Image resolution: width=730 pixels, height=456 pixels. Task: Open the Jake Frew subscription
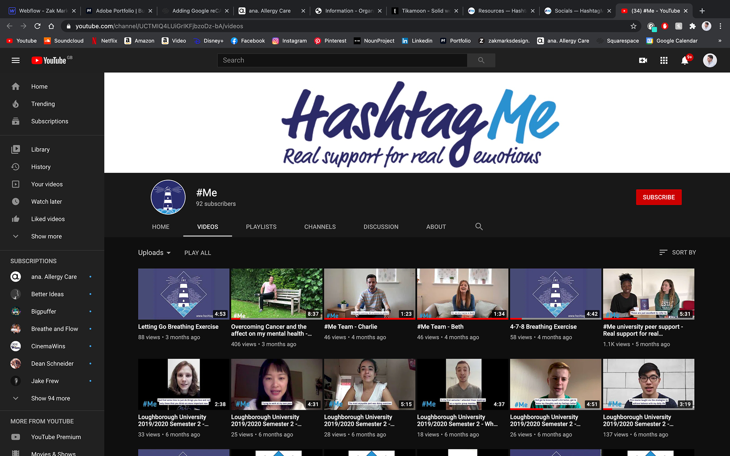pyautogui.click(x=52, y=381)
